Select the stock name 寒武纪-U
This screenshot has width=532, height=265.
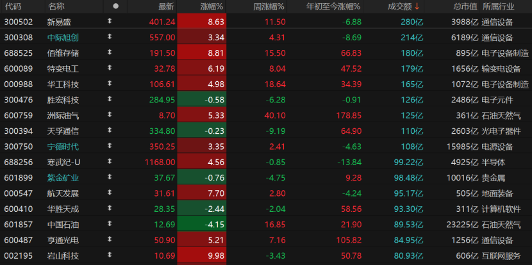coord(64,163)
